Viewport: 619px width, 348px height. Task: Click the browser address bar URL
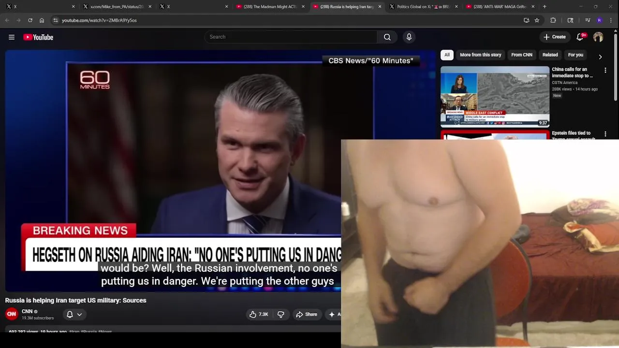99,20
